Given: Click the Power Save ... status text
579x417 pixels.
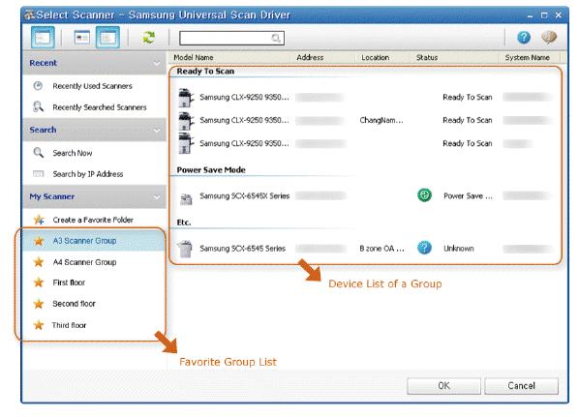Looking at the screenshot, I should point(468,196).
